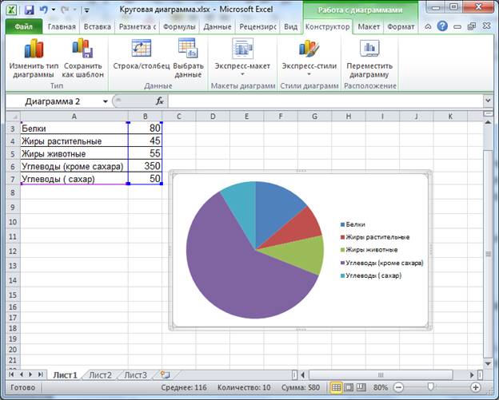Click the Undo arrow icon
The width and height of the screenshot is (499, 400).
tap(44, 10)
